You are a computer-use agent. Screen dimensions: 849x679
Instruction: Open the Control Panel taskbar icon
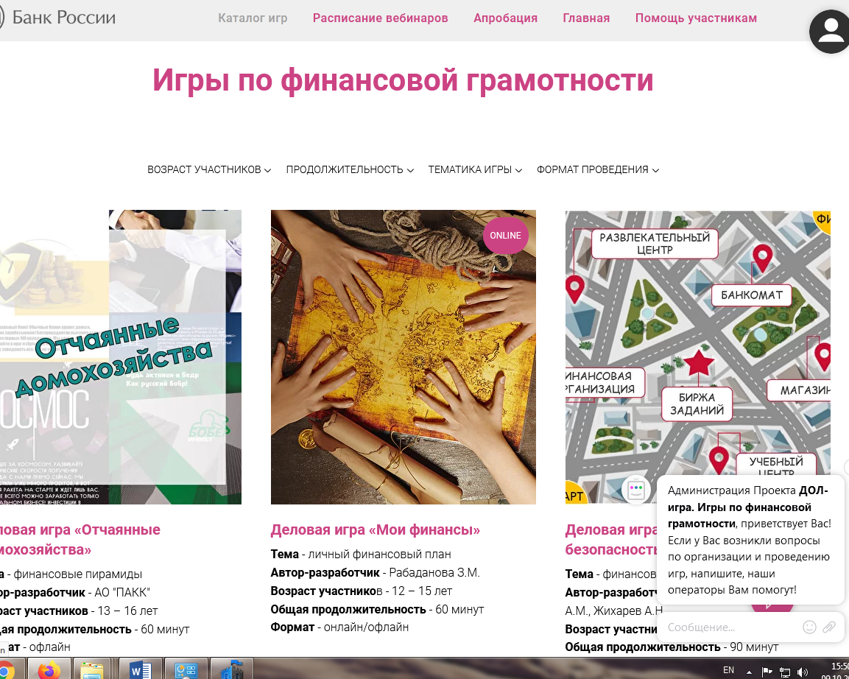[186, 671]
